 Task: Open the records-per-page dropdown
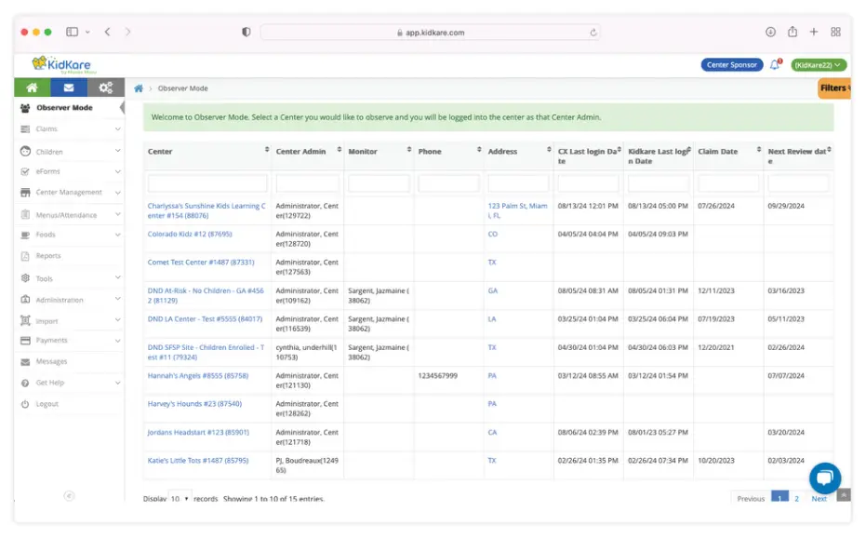[x=179, y=498]
